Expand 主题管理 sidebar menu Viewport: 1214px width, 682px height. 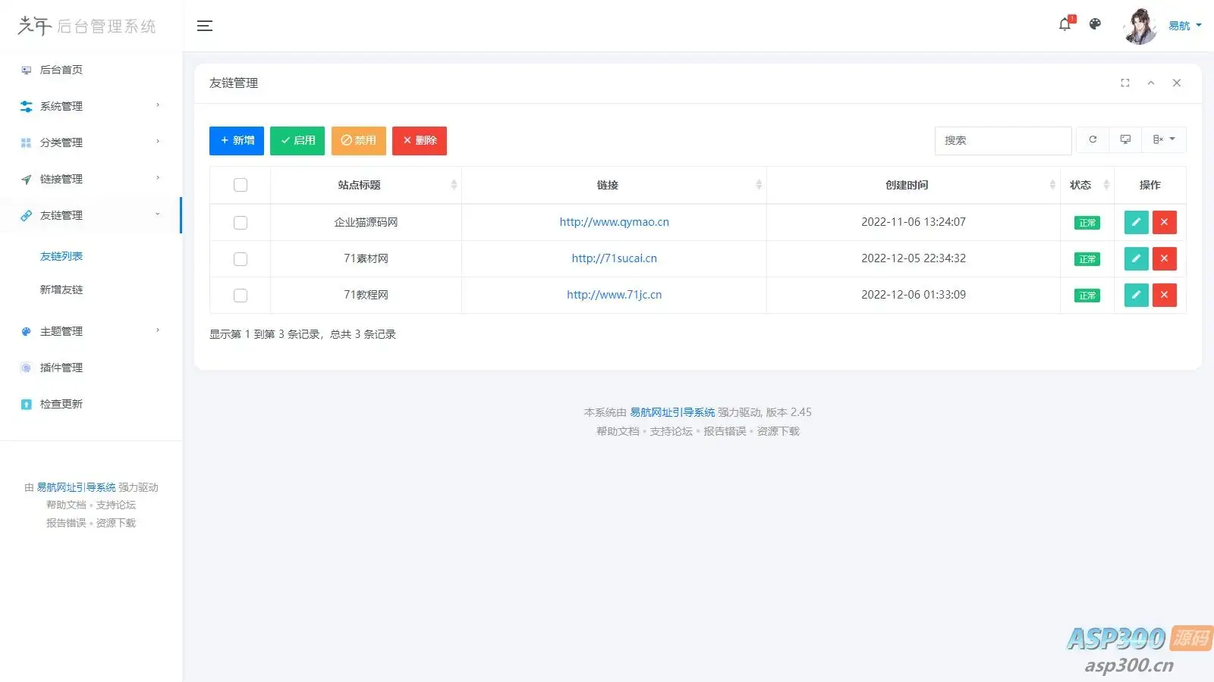click(91, 331)
